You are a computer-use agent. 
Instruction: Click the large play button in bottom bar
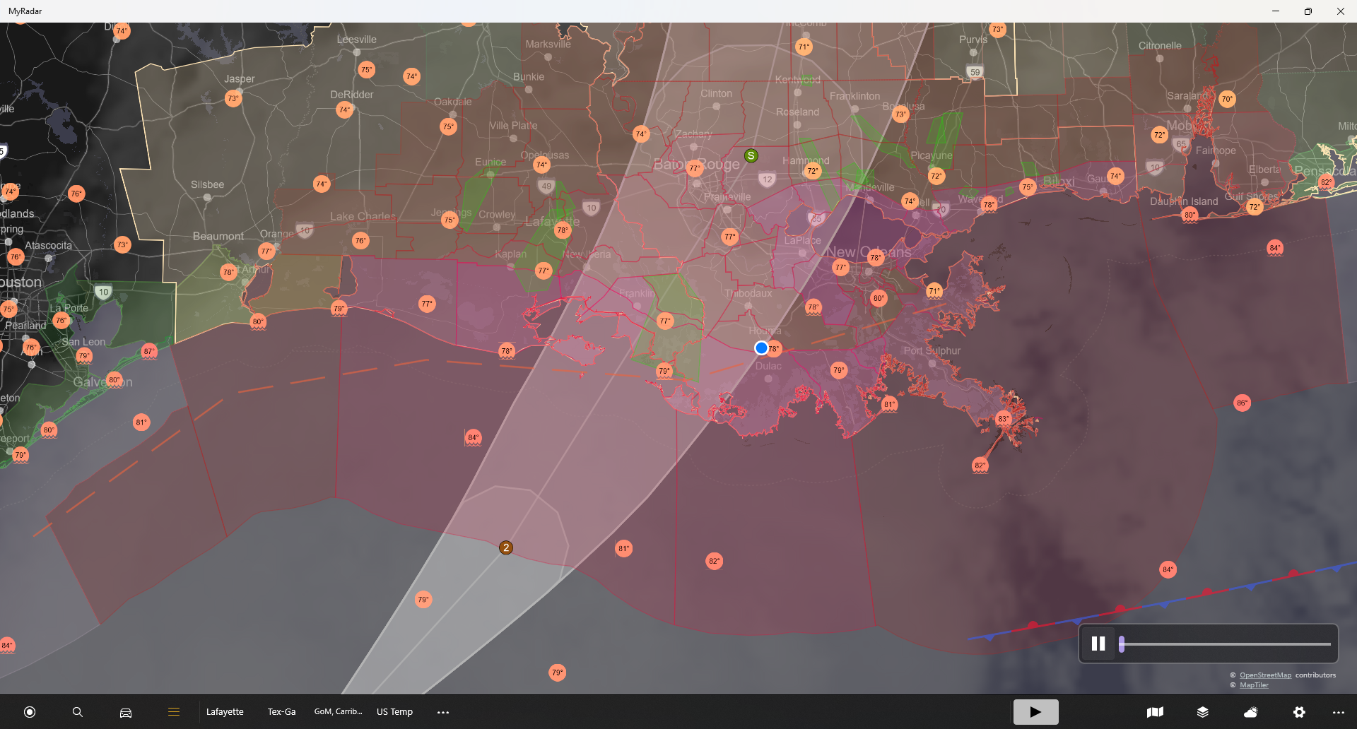[1035, 712]
